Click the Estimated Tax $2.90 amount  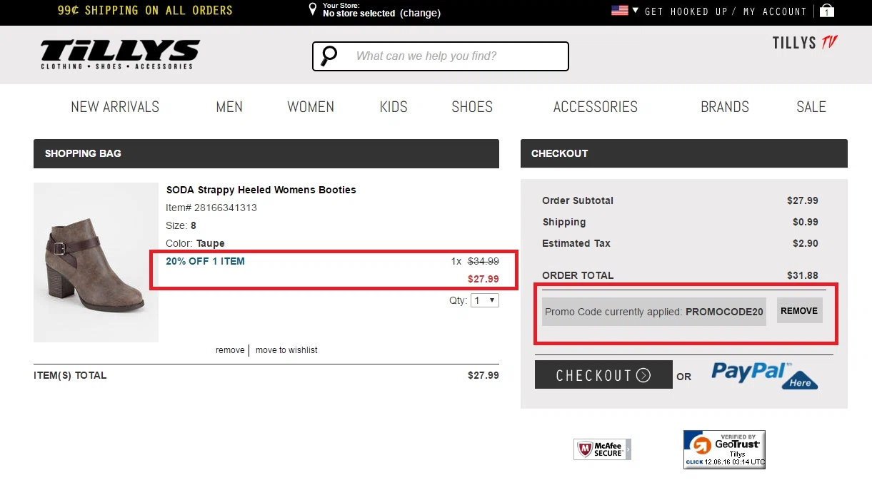pyautogui.click(x=806, y=243)
